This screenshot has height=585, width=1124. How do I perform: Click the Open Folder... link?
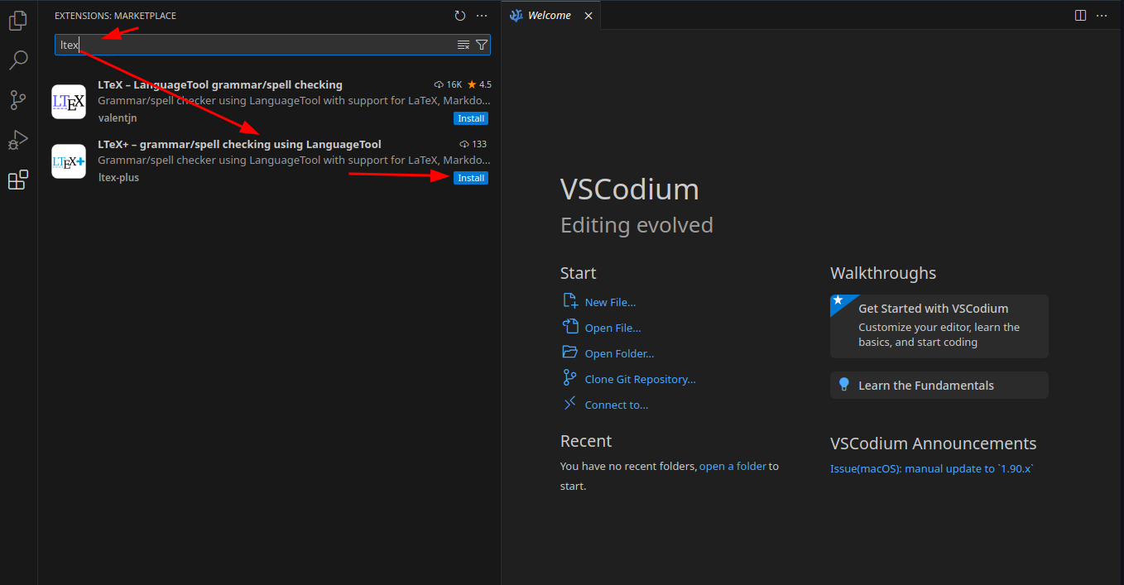[x=619, y=354]
